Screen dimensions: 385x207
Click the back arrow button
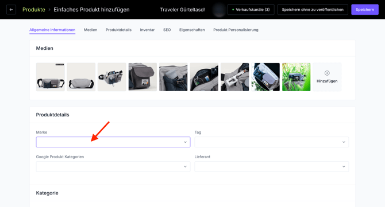pyautogui.click(x=11, y=10)
